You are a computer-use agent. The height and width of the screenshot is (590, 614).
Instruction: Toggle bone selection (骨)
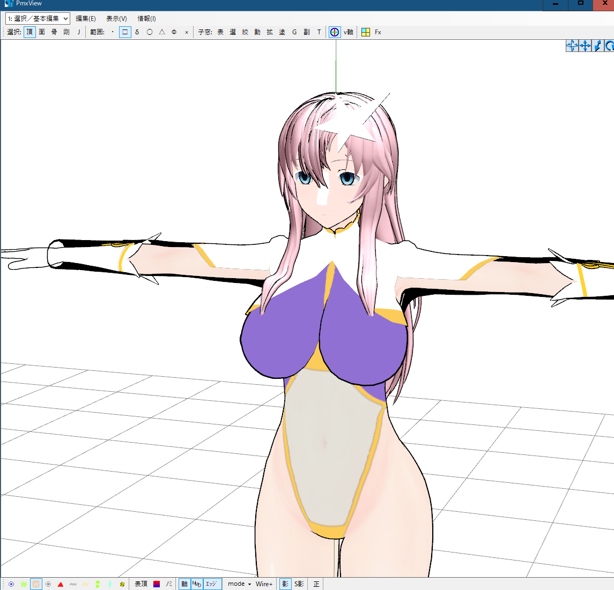pyautogui.click(x=54, y=32)
